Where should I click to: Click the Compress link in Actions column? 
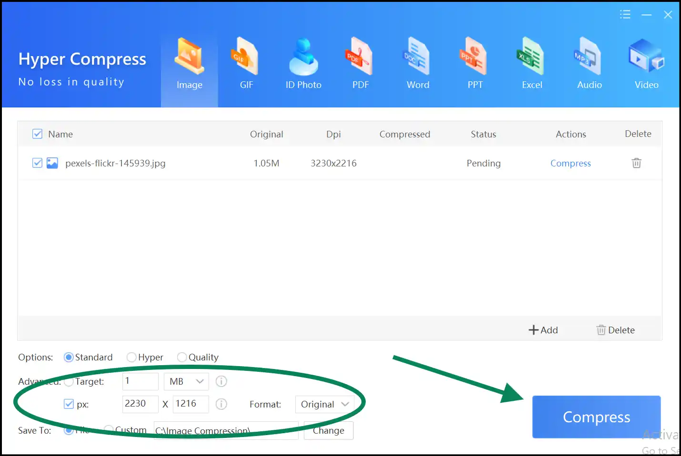pos(571,163)
